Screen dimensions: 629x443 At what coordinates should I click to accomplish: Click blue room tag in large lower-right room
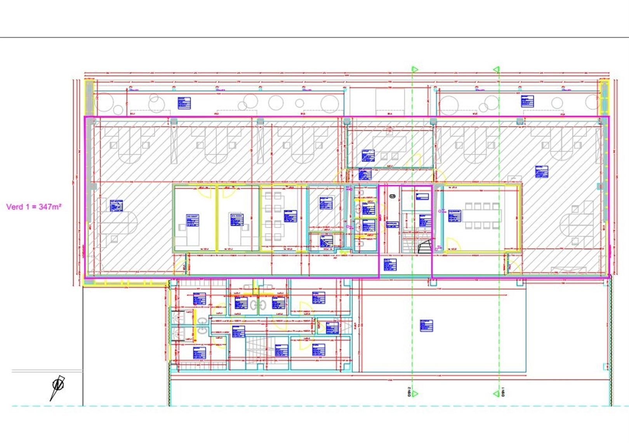(x=426, y=325)
